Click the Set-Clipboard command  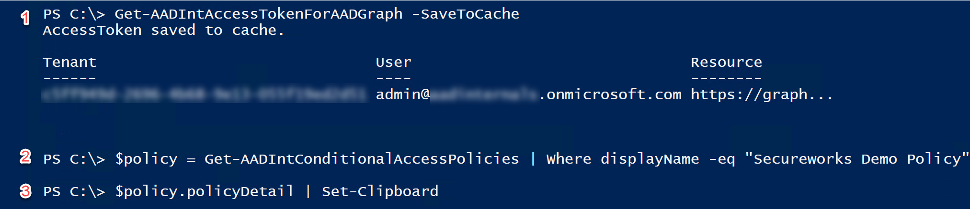pos(380,191)
